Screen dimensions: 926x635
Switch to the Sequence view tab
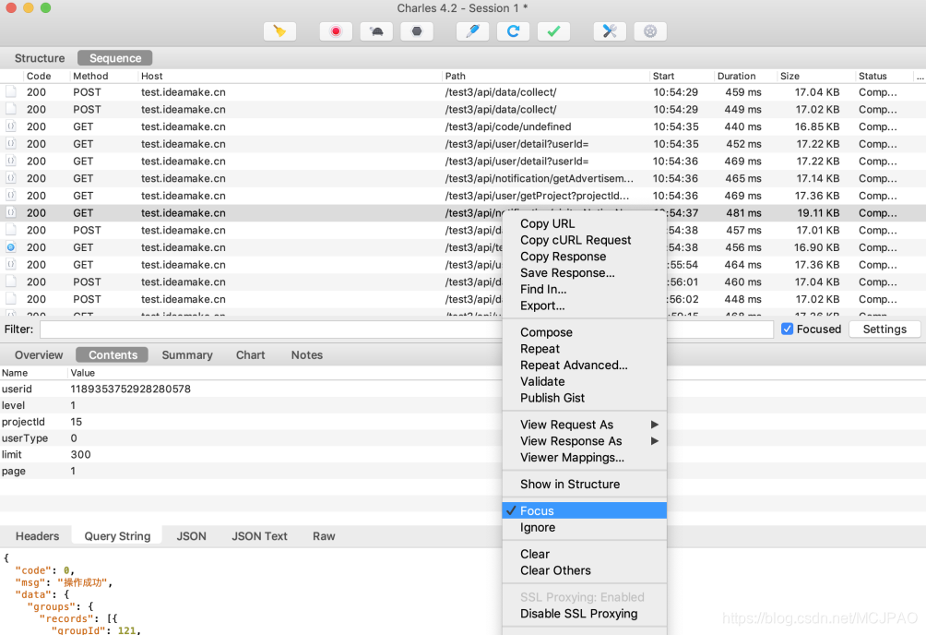[115, 58]
